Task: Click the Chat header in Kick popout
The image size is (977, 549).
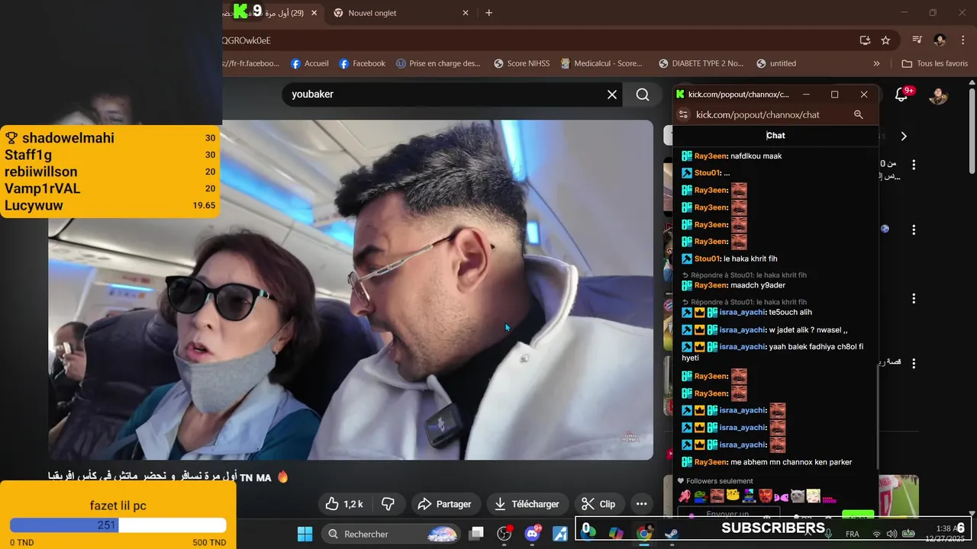Action: [x=775, y=136]
